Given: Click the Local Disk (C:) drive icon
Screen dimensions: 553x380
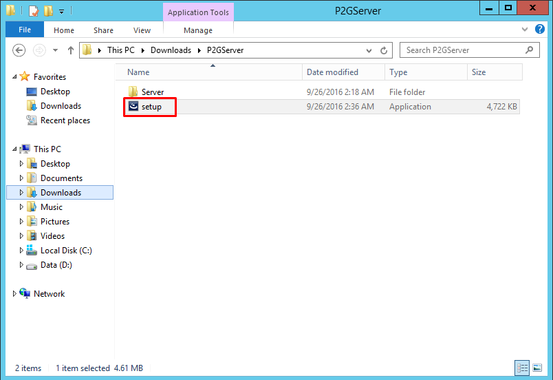Looking at the screenshot, I should click(x=32, y=250).
